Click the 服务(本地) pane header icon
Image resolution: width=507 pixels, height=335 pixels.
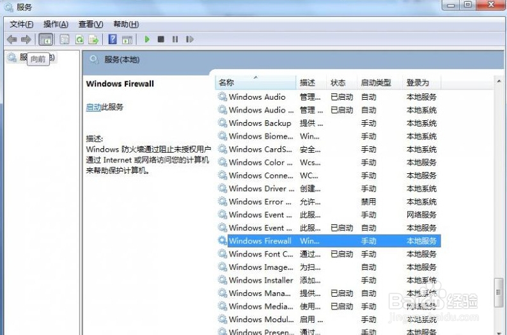[94, 59]
